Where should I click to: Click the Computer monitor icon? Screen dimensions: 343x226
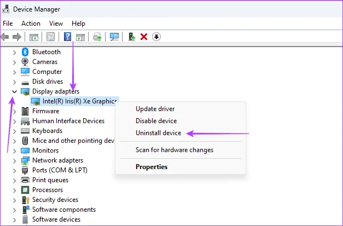[x=25, y=72]
